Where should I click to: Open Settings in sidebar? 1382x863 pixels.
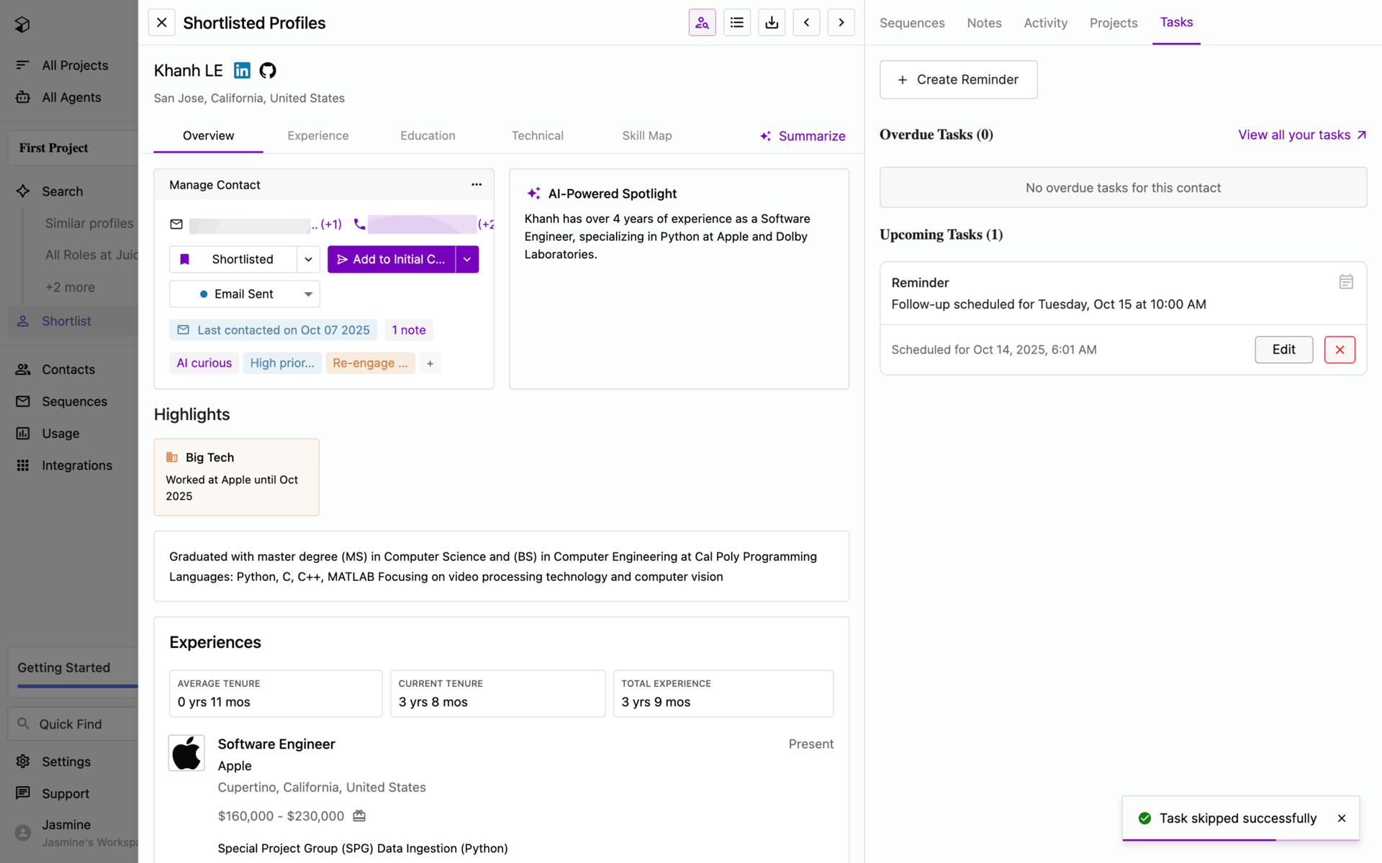66,762
